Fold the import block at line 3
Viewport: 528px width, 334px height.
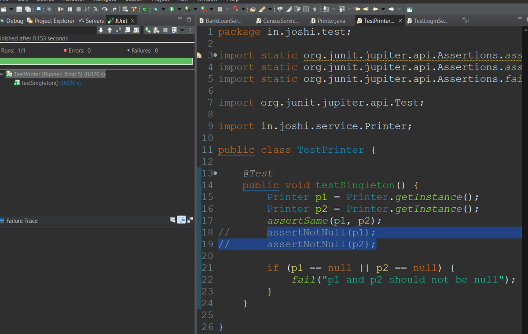tap(215, 55)
